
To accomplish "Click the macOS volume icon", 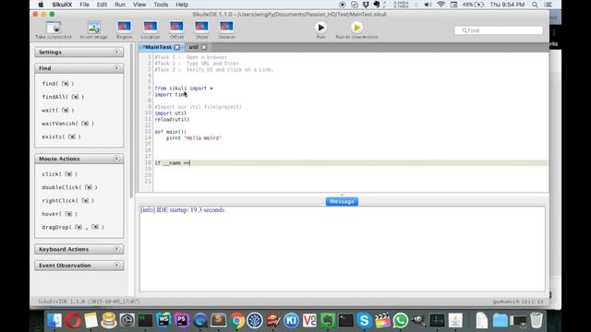I will pyautogui.click(x=428, y=5).
